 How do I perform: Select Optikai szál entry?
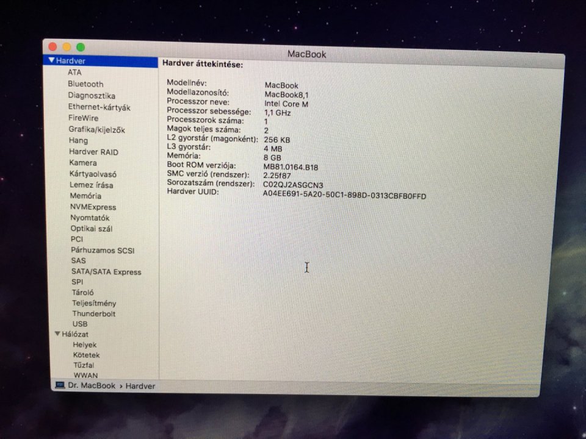tap(92, 229)
